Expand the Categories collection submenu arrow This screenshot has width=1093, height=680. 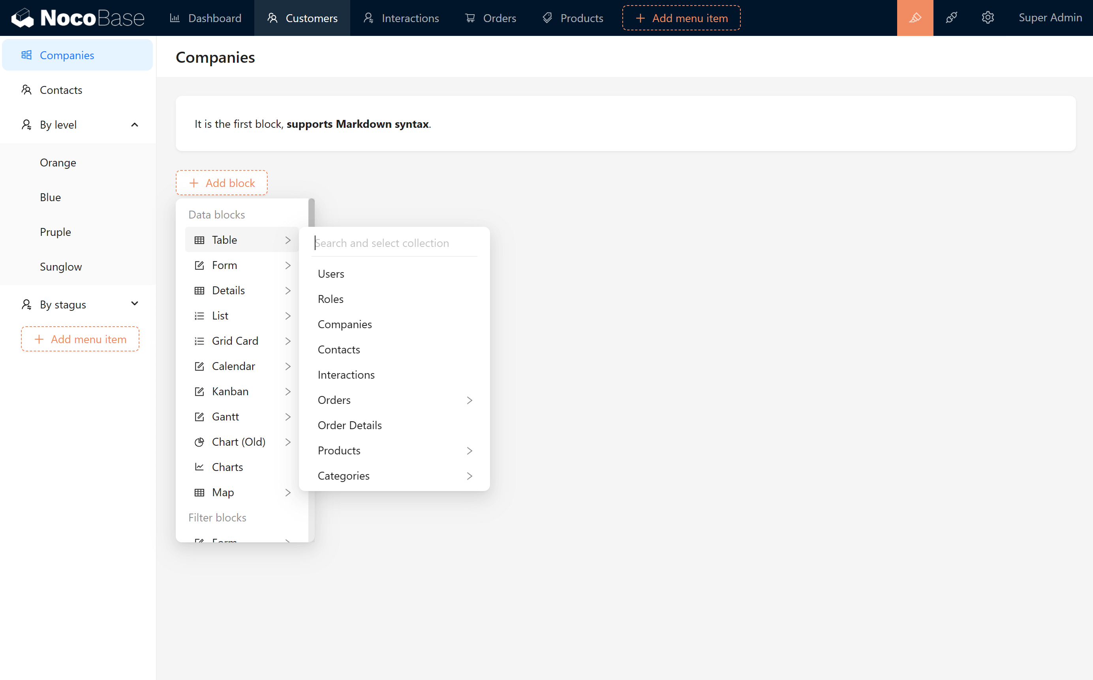click(469, 476)
